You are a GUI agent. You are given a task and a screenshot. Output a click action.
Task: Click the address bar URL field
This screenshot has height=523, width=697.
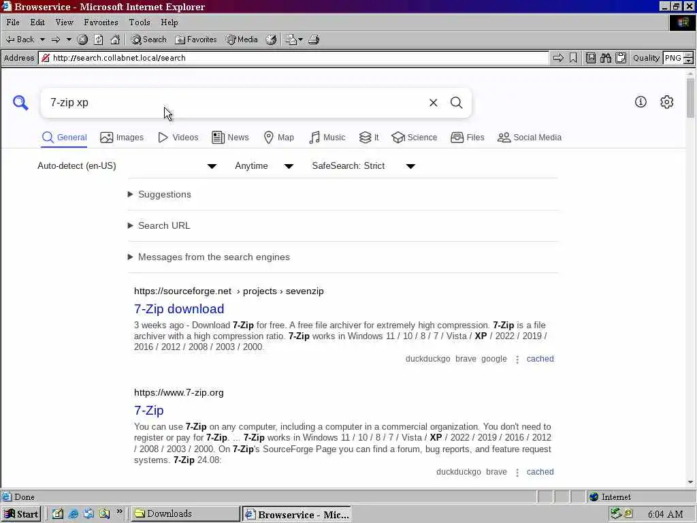point(293,58)
